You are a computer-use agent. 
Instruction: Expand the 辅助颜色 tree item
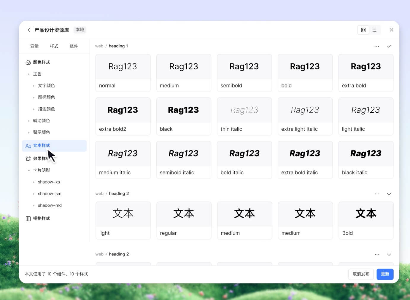[29, 121]
